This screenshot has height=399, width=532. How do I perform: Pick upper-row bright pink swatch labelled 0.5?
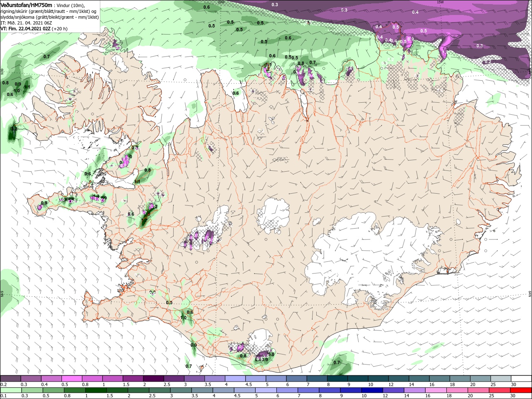(x=71, y=379)
